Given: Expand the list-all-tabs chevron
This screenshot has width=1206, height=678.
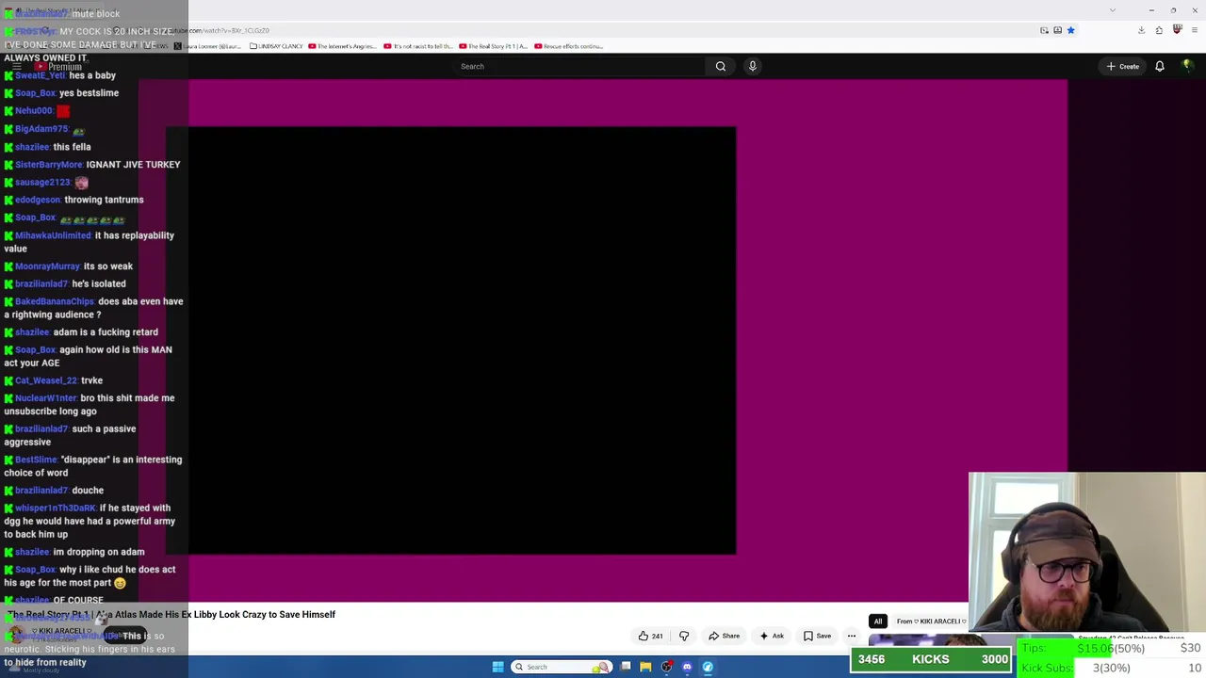Looking at the screenshot, I should coord(1113,10).
